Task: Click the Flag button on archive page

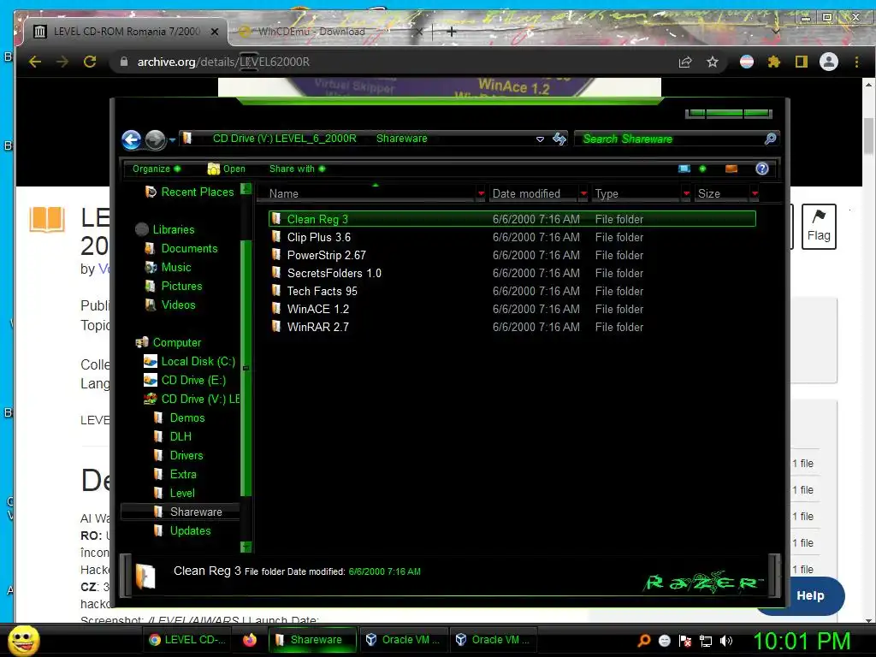Action: tap(819, 226)
